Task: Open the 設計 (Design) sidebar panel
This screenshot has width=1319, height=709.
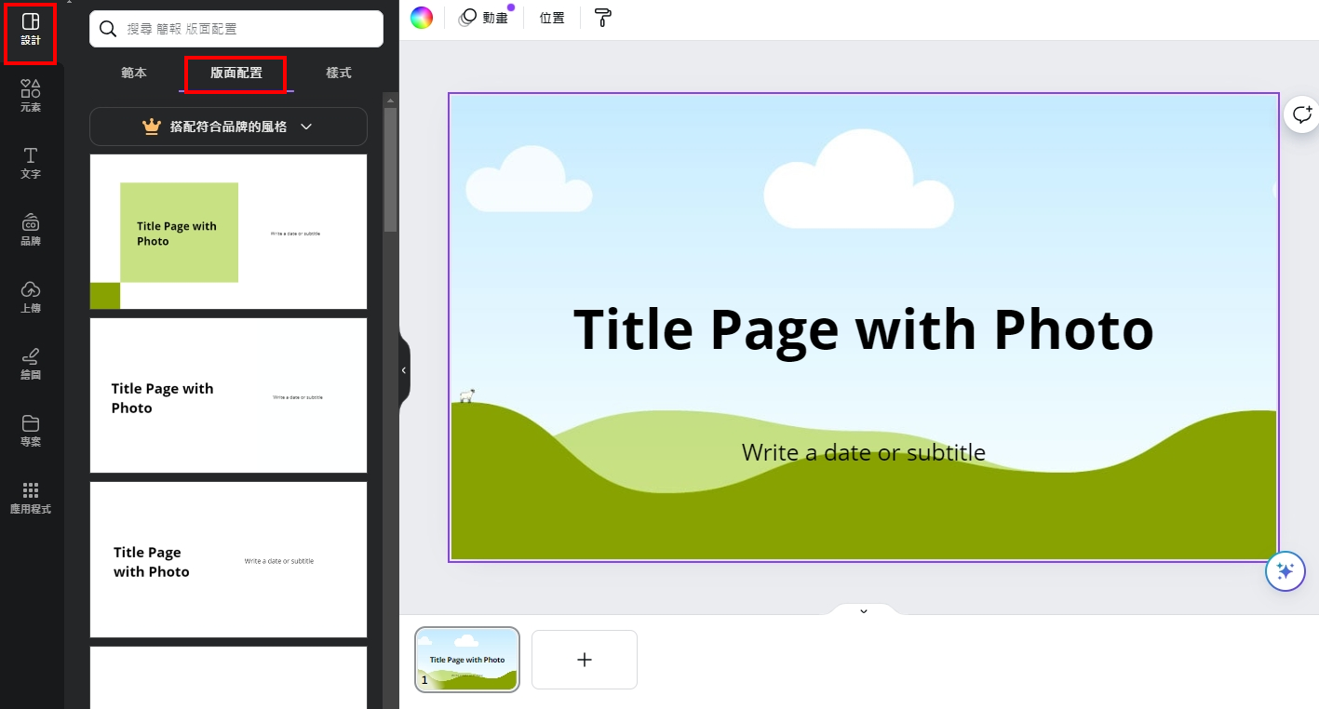Action: [x=31, y=30]
